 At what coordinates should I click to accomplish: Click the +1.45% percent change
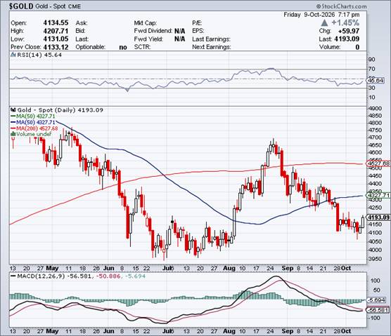click(345, 23)
